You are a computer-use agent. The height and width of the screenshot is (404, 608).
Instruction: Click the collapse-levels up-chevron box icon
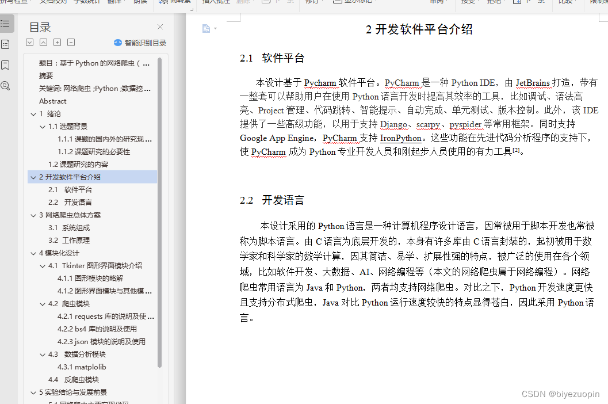click(x=44, y=43)
